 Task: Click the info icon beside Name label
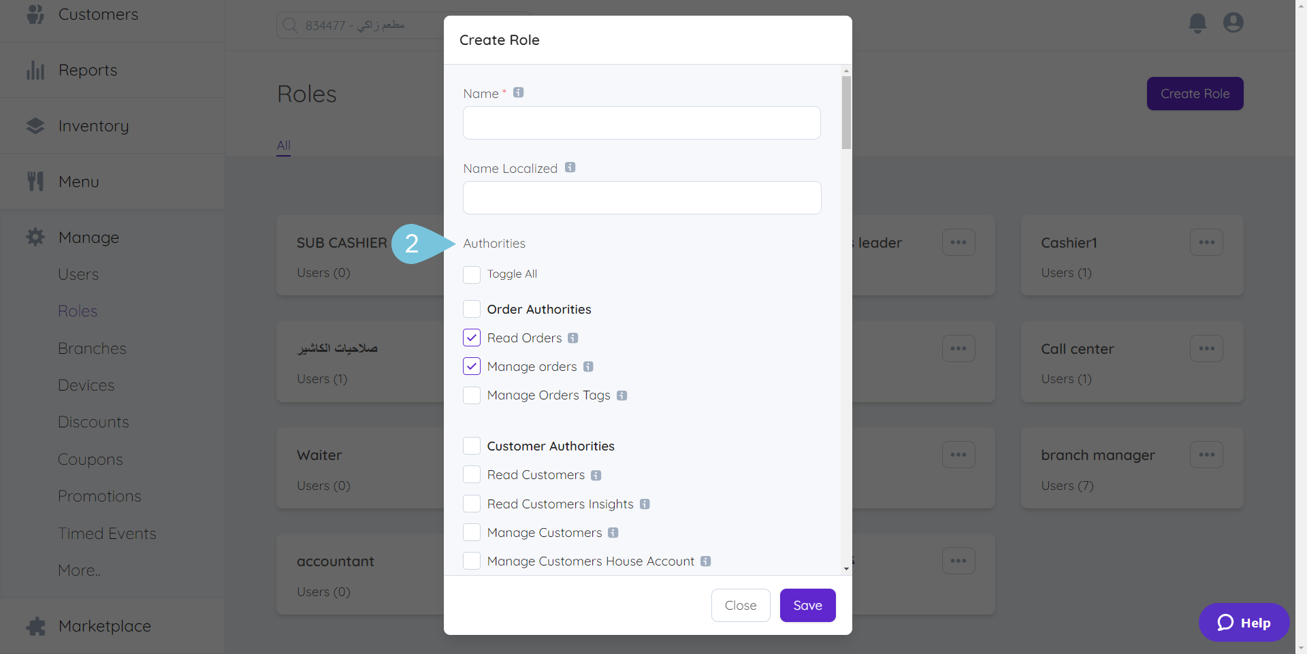(519, 93)
